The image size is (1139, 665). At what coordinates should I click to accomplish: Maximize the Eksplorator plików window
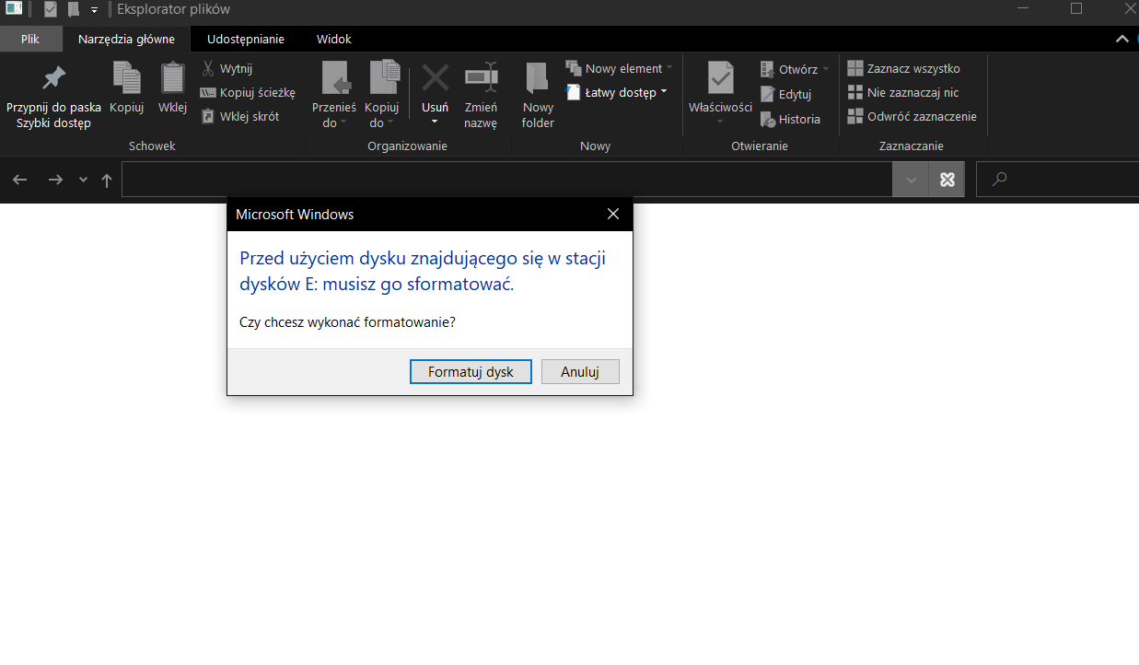[x=1076, y=8]
